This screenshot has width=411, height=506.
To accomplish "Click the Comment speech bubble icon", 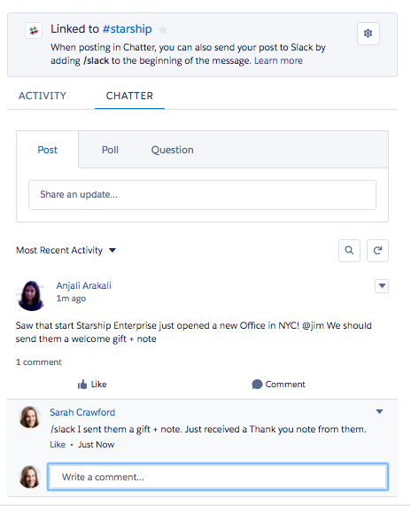I will coord(257,384).
